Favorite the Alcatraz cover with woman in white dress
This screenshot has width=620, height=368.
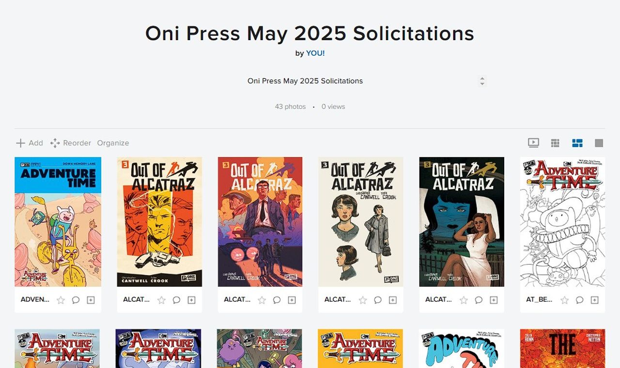point(464,300)
